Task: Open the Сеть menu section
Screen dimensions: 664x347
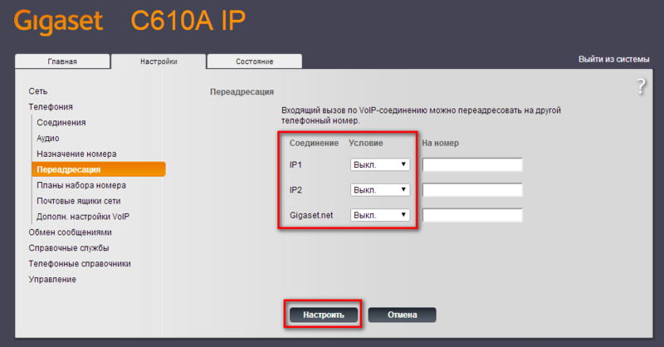Action: click(38, 91)
